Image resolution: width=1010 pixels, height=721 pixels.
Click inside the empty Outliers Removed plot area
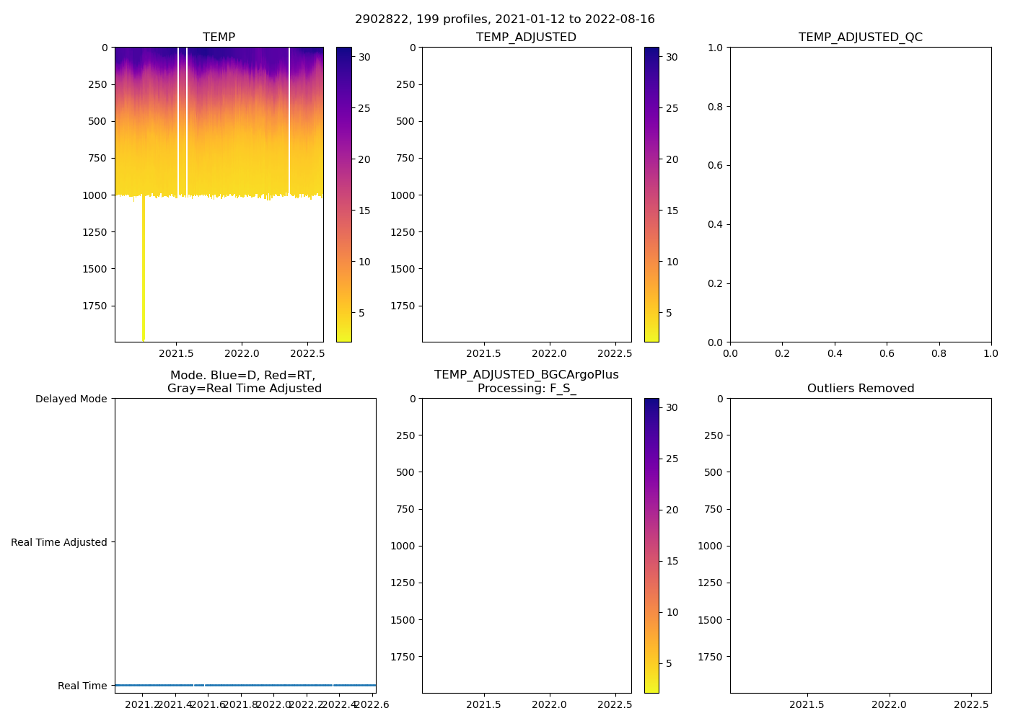[860, 546]
